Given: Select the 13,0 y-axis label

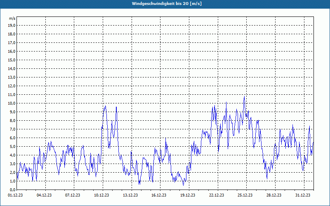Looking at the screenshot, I should tap(12, 77).
